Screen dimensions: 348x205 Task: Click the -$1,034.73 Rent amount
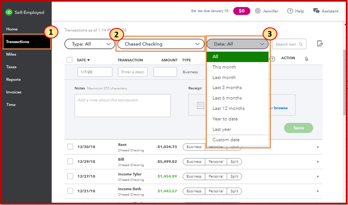tap(167, 147)
